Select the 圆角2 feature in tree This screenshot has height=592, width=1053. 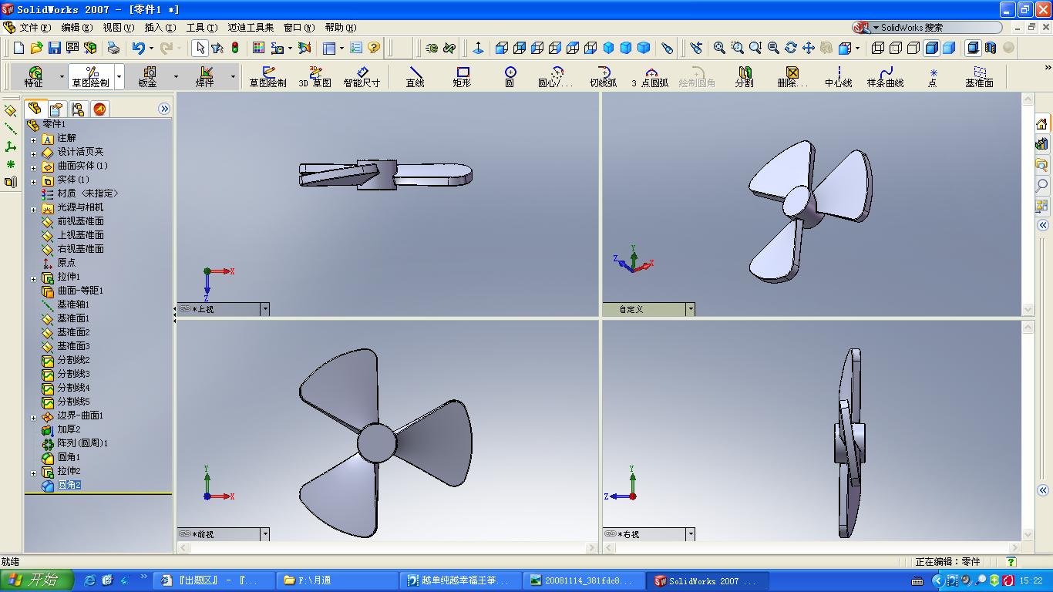coord(69,485)
